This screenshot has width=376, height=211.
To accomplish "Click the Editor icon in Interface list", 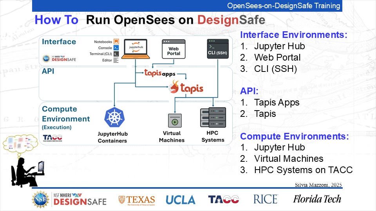I will click(116, 60).
